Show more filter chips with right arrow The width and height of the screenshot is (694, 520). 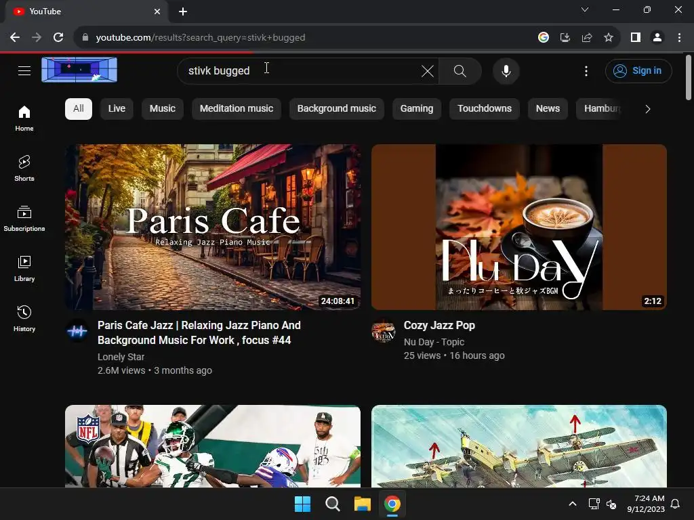647,109
